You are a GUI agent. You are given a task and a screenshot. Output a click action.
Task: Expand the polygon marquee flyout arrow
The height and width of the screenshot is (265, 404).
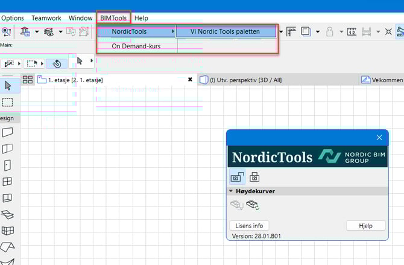(x=19, y=63)
